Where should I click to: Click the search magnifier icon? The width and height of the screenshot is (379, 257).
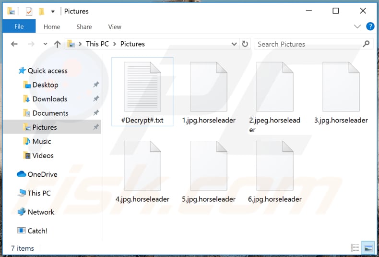[367, 44]
